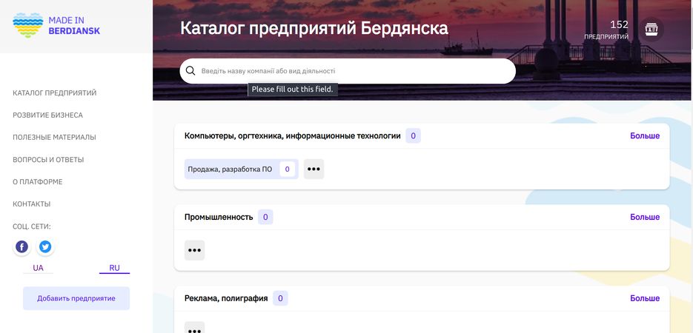693x333 pixels.
Task: Open Контакты page
Action: [32, 204]
